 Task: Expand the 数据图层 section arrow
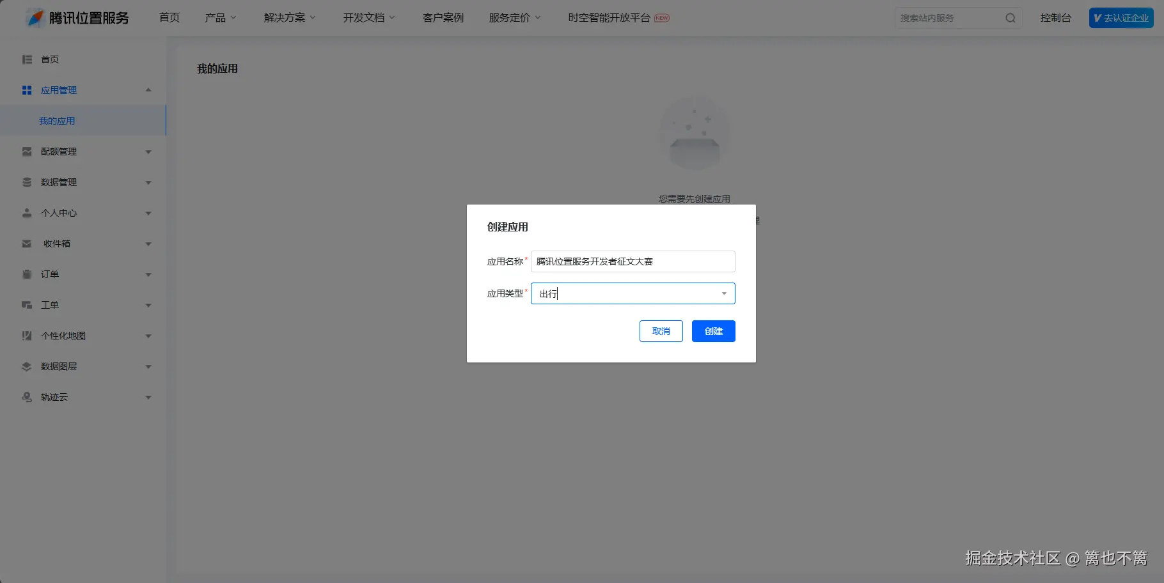coord(148,367)
